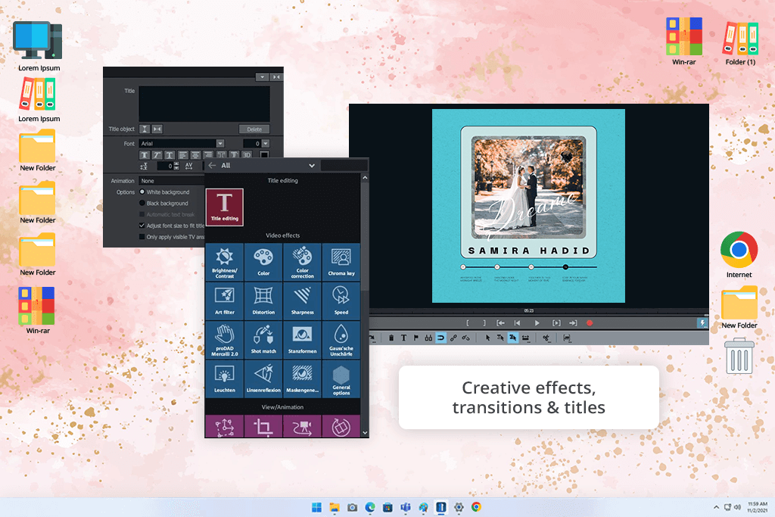This screenshot has width=775, height=517.
Task: Show hidden system tray icons chevron
Action: coord(716,507)
